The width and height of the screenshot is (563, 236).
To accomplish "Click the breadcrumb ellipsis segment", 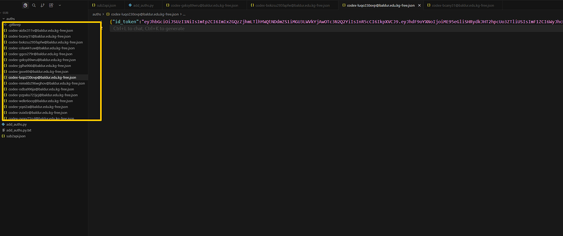I will pos(184,14).
